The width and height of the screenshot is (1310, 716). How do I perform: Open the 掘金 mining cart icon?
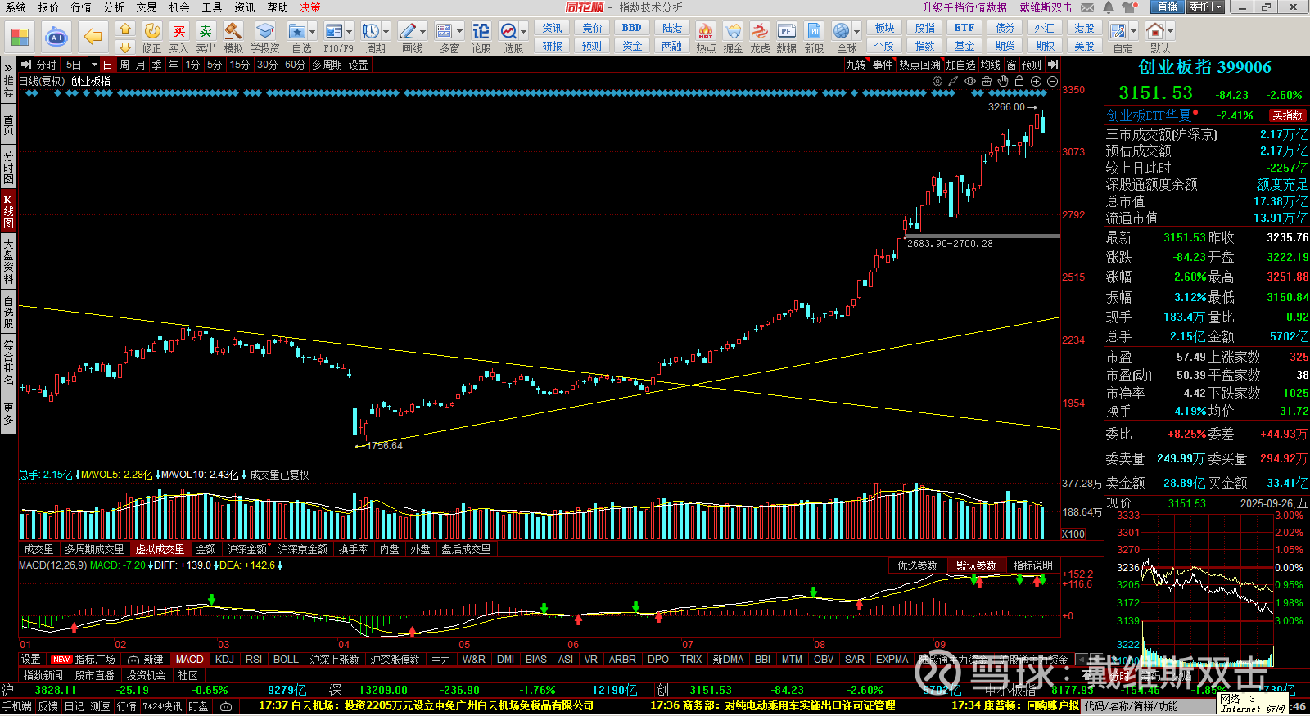[733, 31]
